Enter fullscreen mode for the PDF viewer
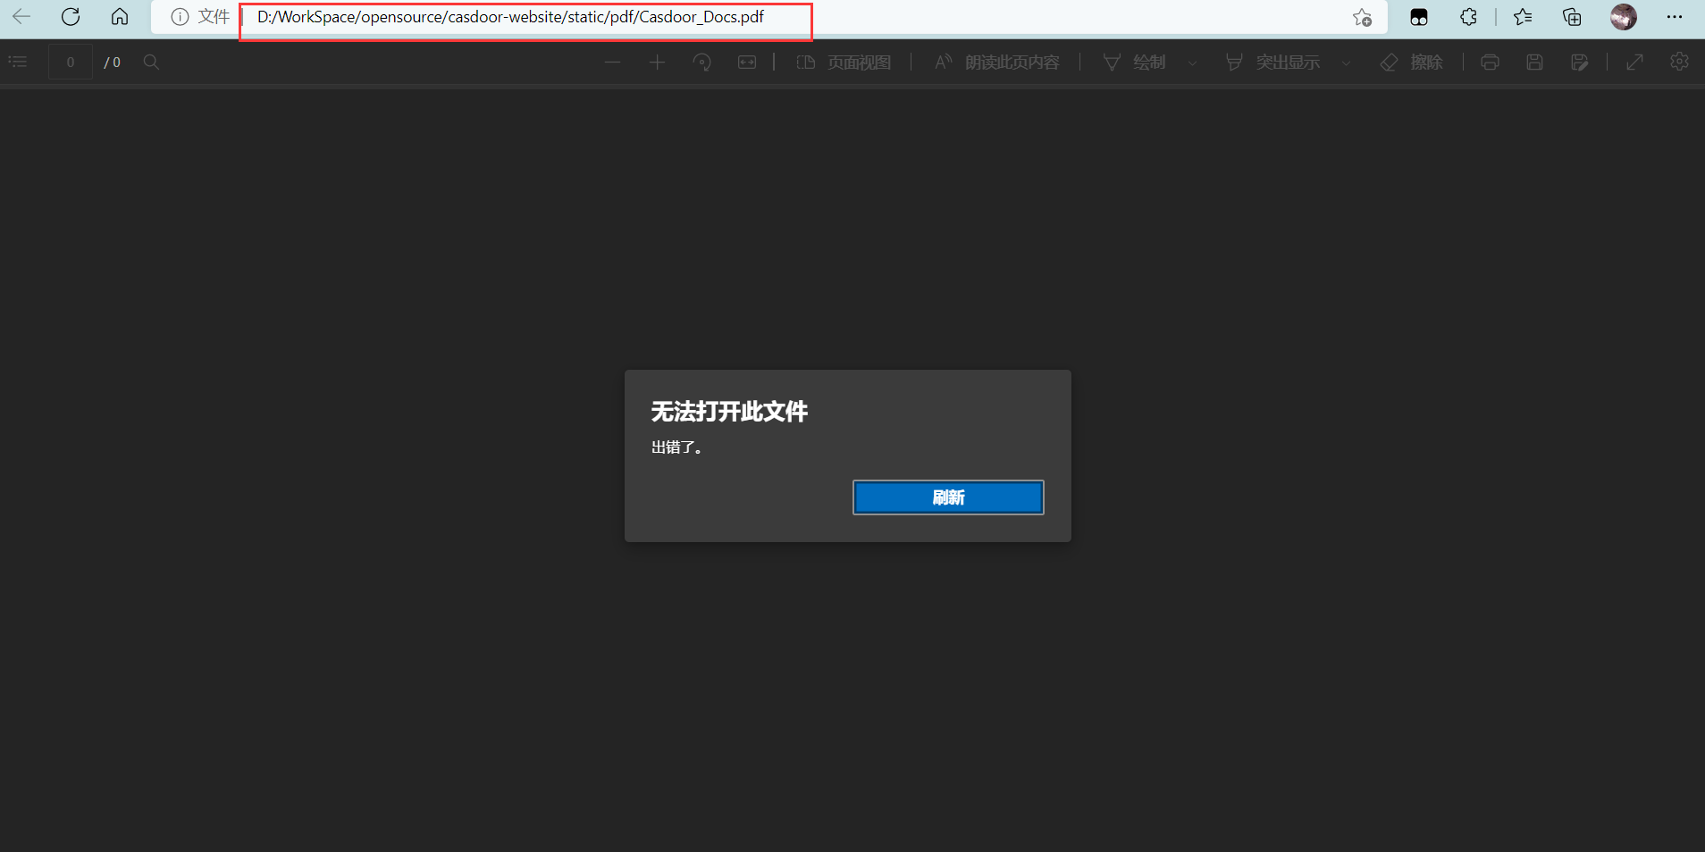 [x=1634, y=62]
